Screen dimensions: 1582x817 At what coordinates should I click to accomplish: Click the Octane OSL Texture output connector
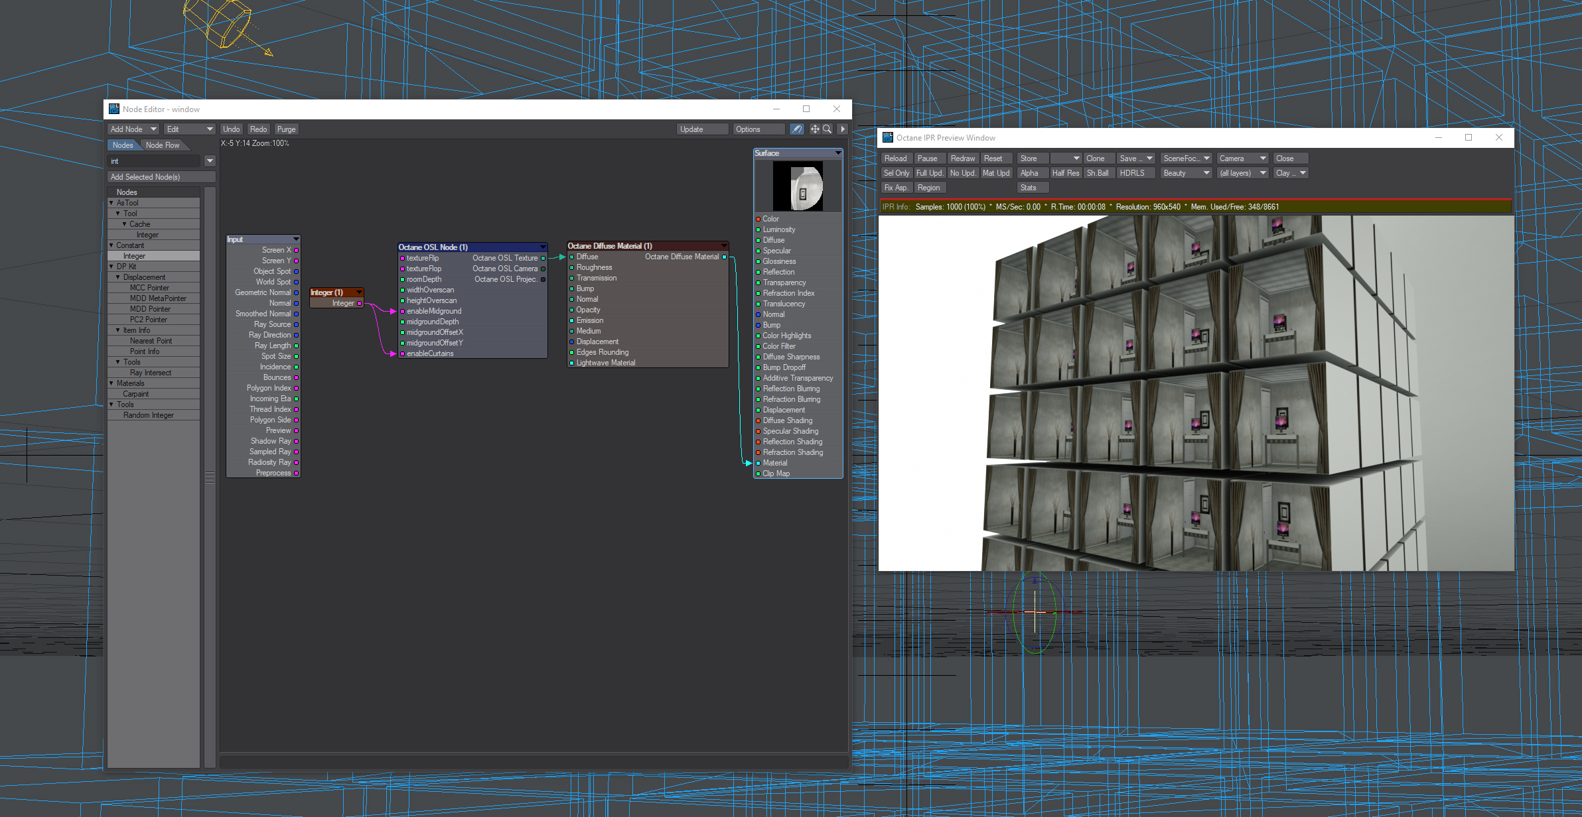click(x=543, y=258)
